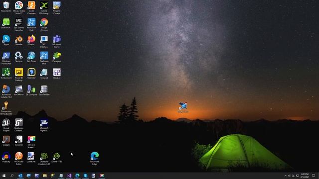Image resolution: width=319 pixels, height=179 pixels.
Task: Launch Unreal Engine desktop shortcut
Action: click(6, 125)
